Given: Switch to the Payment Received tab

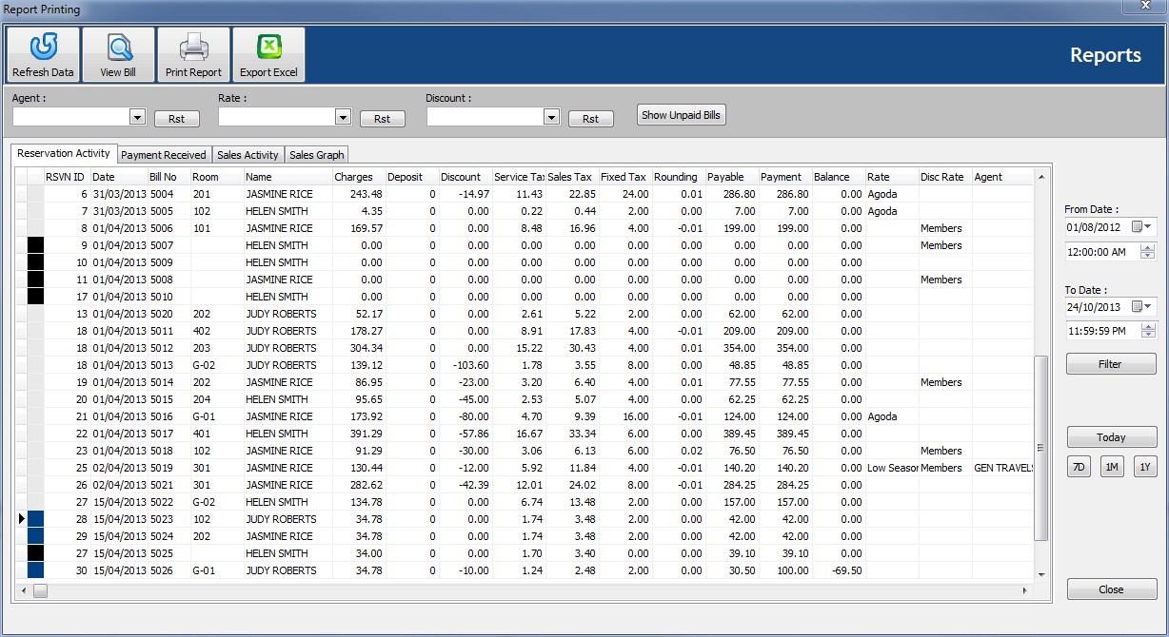Looking at the screenshot, I should [164, 155].
